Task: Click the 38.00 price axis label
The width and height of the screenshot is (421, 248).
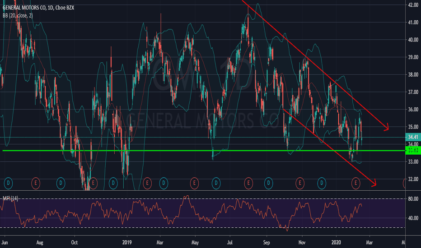Action: tap(413, 74)
